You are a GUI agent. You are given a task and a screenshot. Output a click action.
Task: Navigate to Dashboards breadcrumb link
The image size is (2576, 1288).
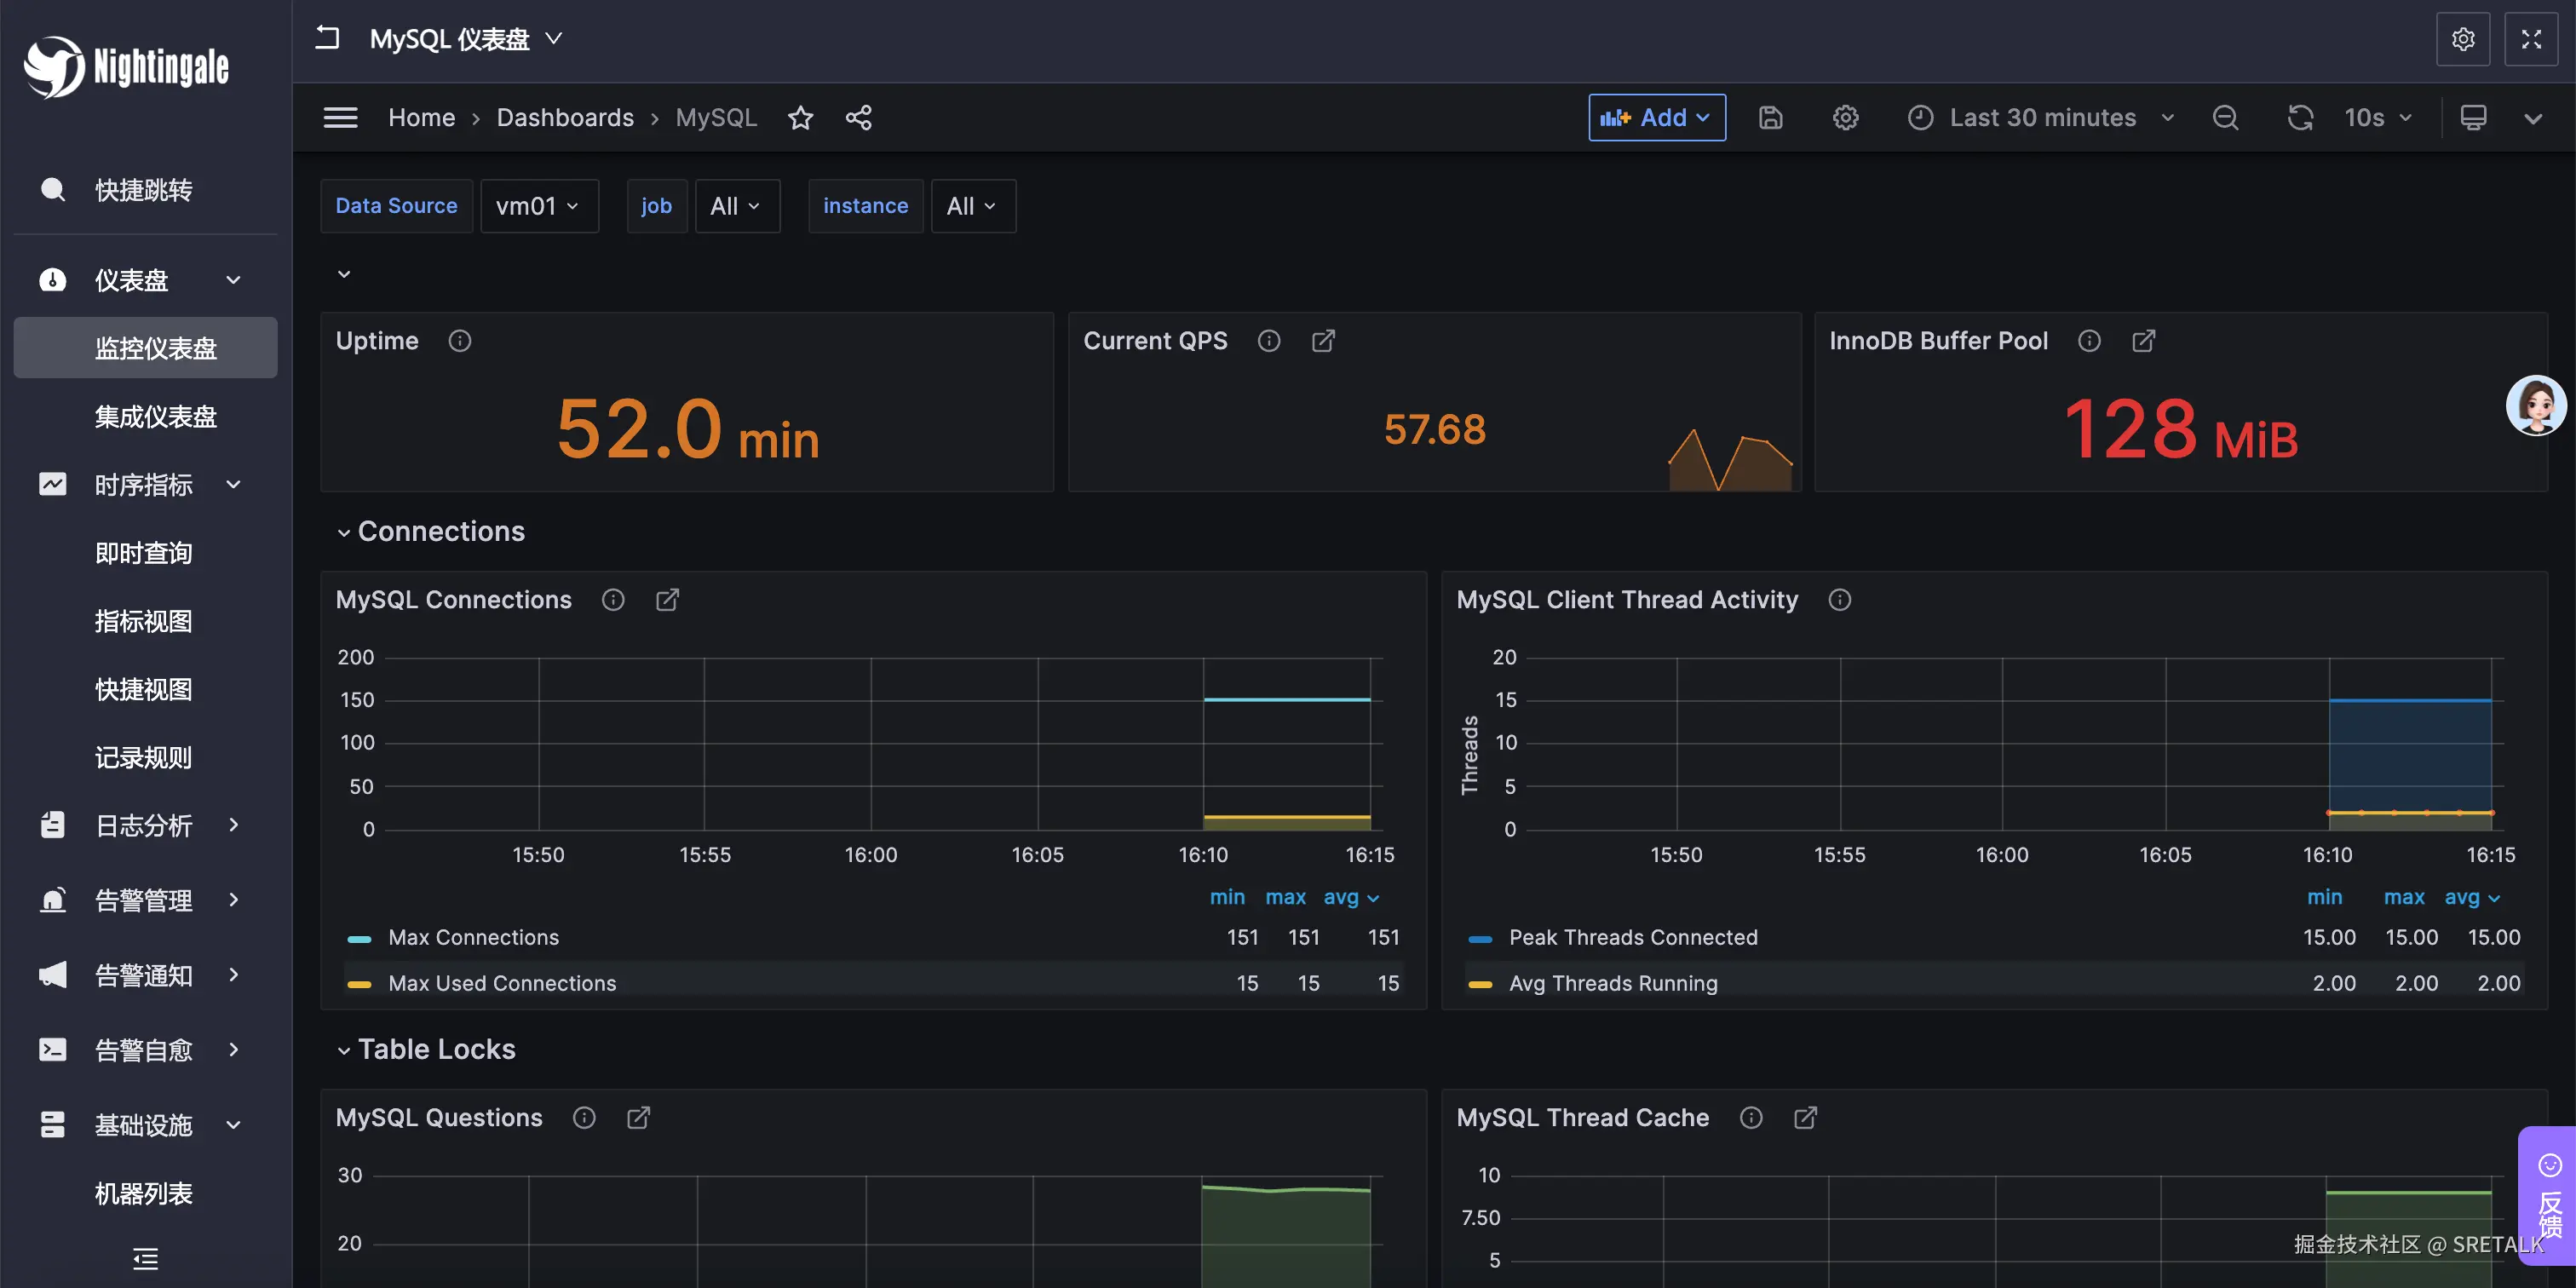click(565, 118)
